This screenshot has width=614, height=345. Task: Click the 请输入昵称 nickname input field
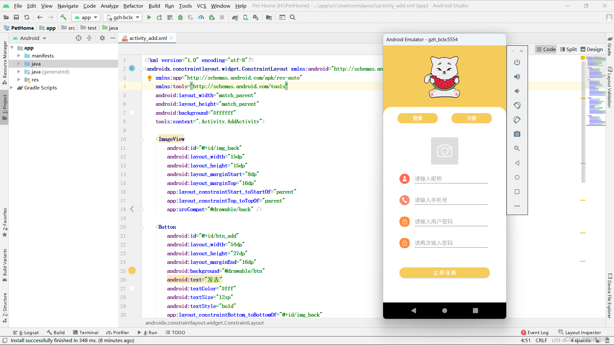click(x=451, y=179)
